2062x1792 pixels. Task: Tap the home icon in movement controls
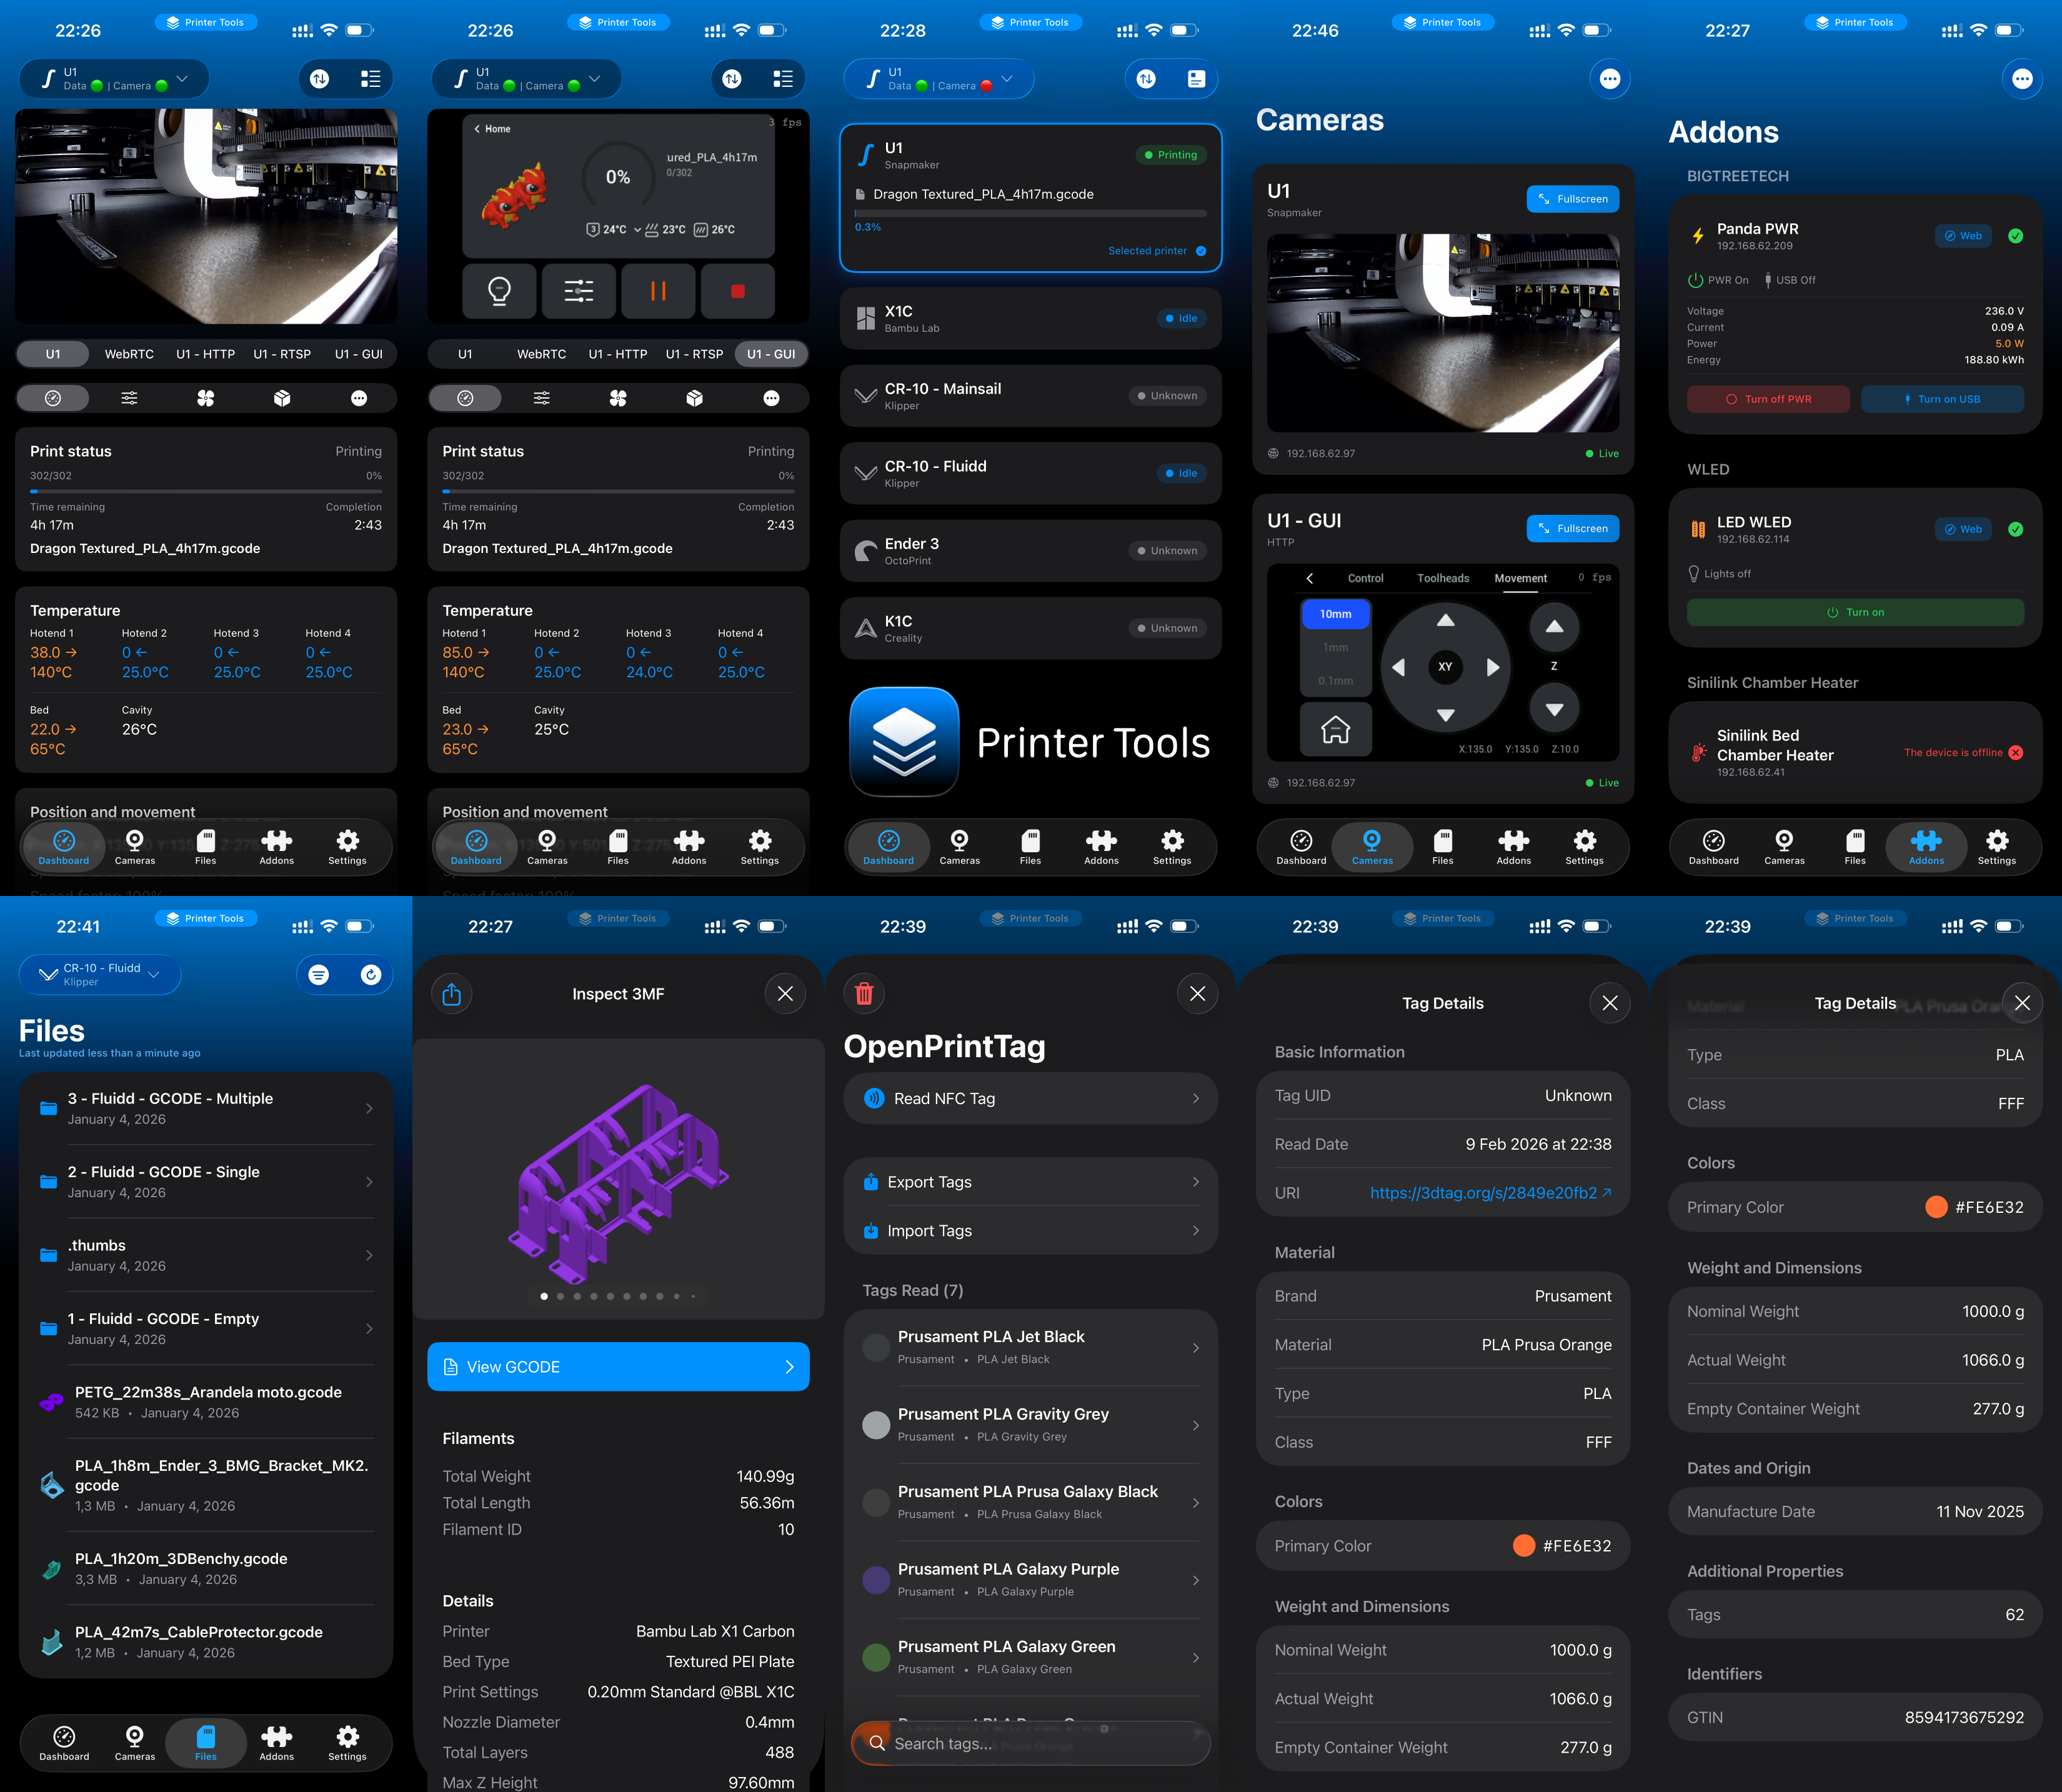1336,729
